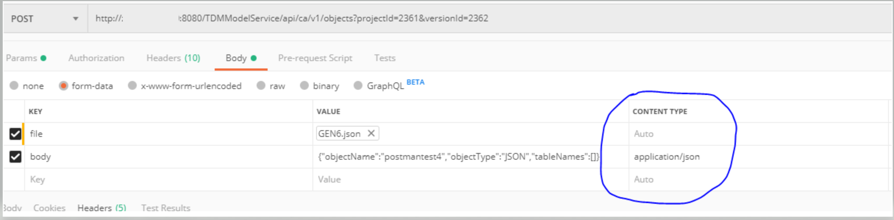Edit the application/json content type cell

pos(666,157)
